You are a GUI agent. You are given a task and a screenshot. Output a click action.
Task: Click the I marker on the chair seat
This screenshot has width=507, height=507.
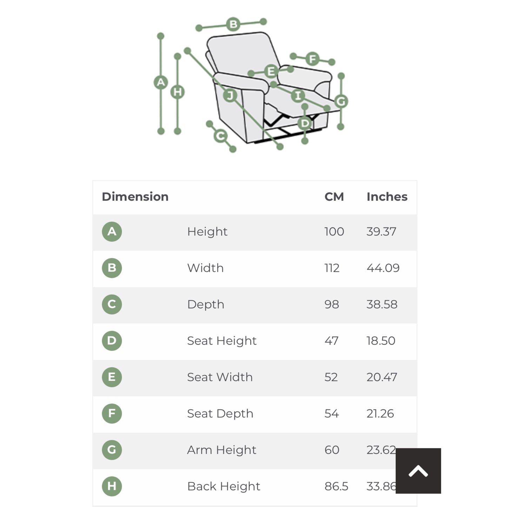[x=298, y=95]
